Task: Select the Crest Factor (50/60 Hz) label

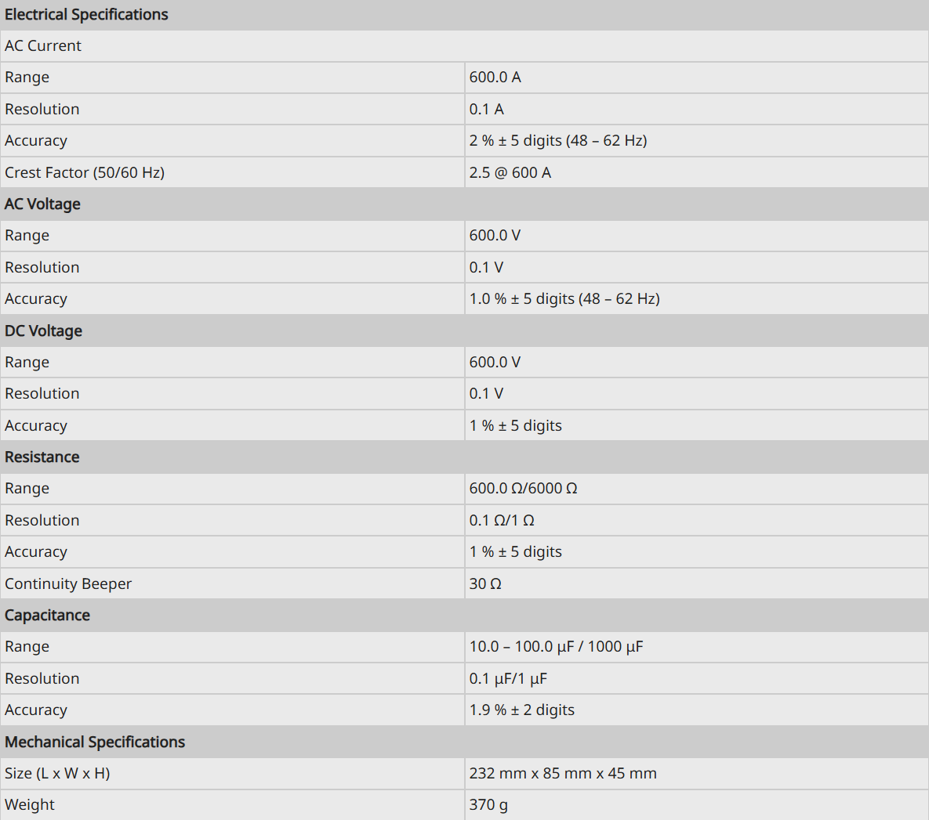Action: point(85,172)
